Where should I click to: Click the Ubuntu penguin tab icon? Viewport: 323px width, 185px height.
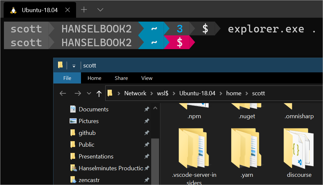tap(13, 10)
